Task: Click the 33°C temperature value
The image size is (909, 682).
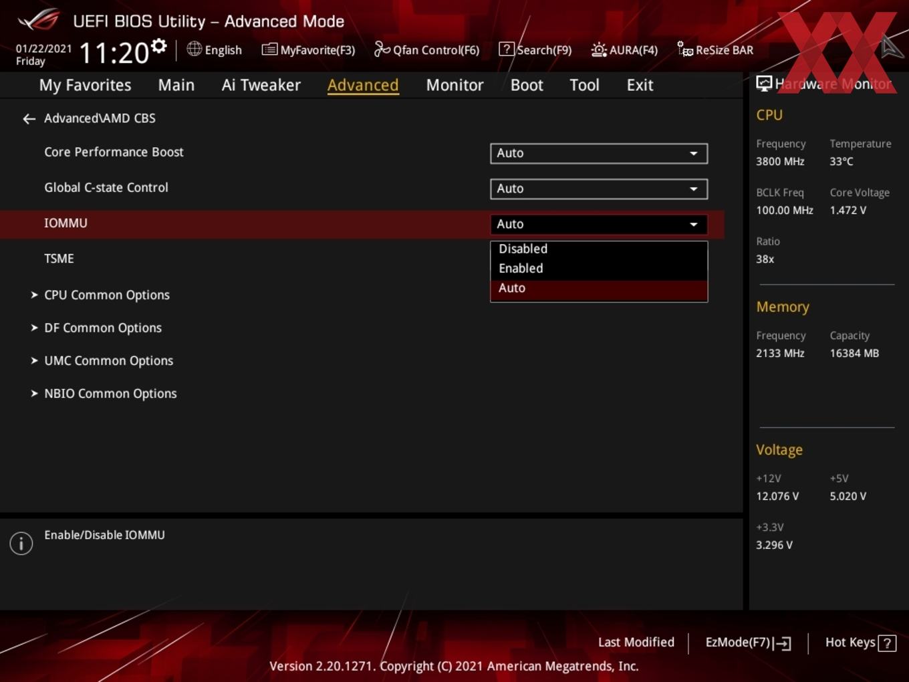Action: pos(841,161)
